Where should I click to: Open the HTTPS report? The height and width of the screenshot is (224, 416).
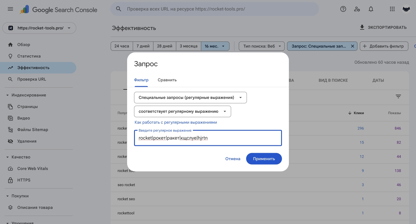coord(38,180)
